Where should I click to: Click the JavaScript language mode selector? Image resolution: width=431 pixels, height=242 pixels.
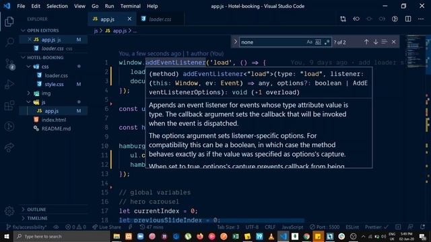pos(292,227)
